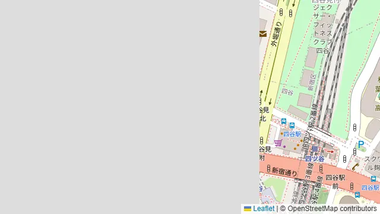Click the brown telephone icon on the map
This screenshot has width=380, height=214.
coord(355,166)
